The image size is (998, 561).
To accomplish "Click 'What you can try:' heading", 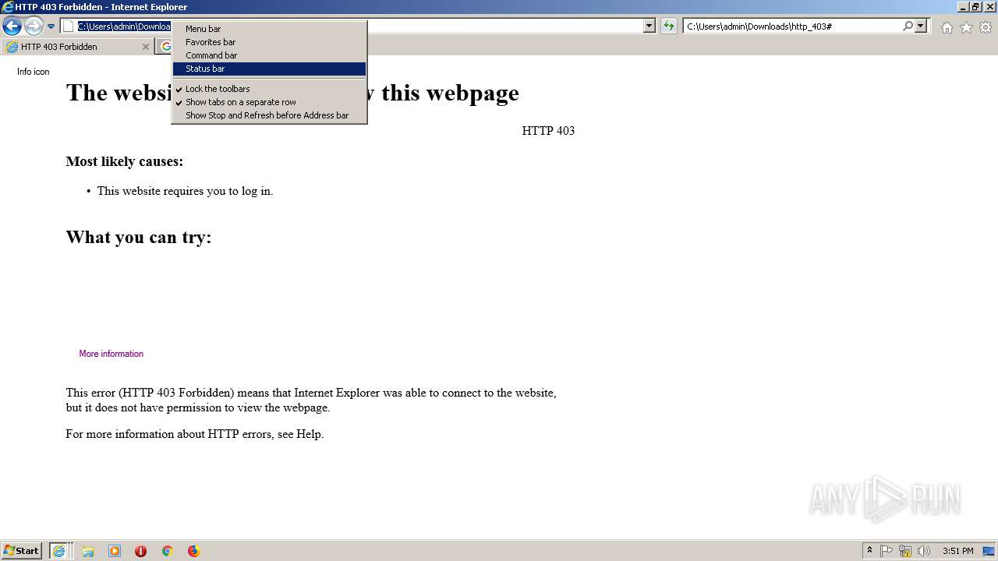I will pos(139,237).
